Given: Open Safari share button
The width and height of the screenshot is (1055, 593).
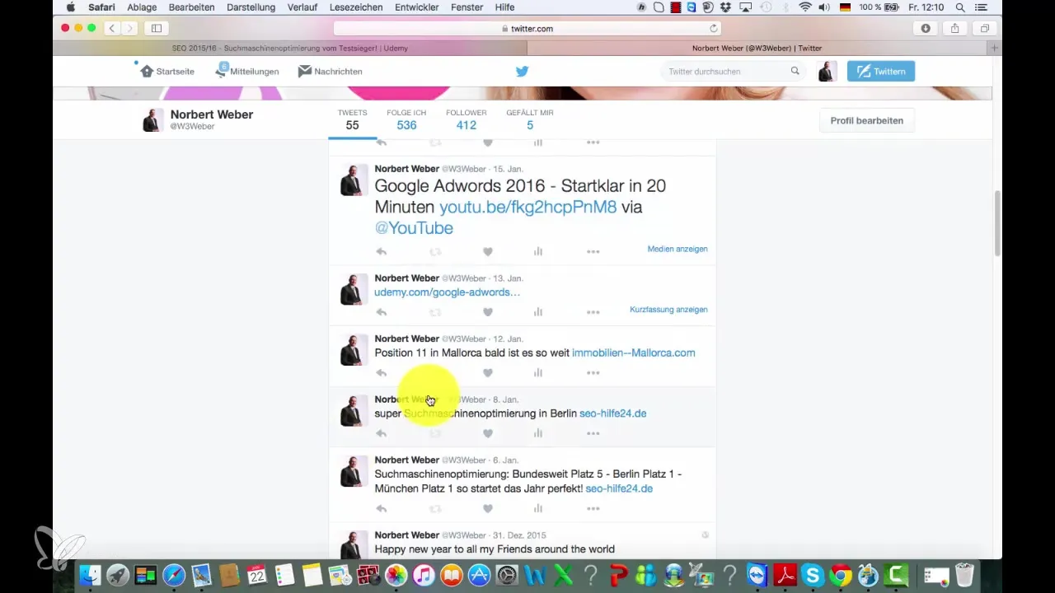Looking at the screenshot, I should coord(954,28).
